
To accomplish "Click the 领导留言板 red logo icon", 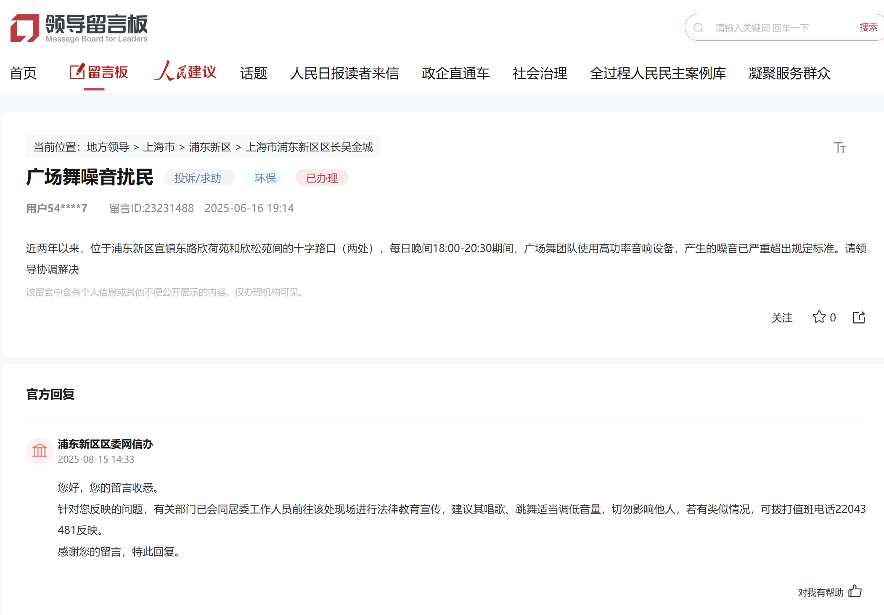I will point(24,28).
